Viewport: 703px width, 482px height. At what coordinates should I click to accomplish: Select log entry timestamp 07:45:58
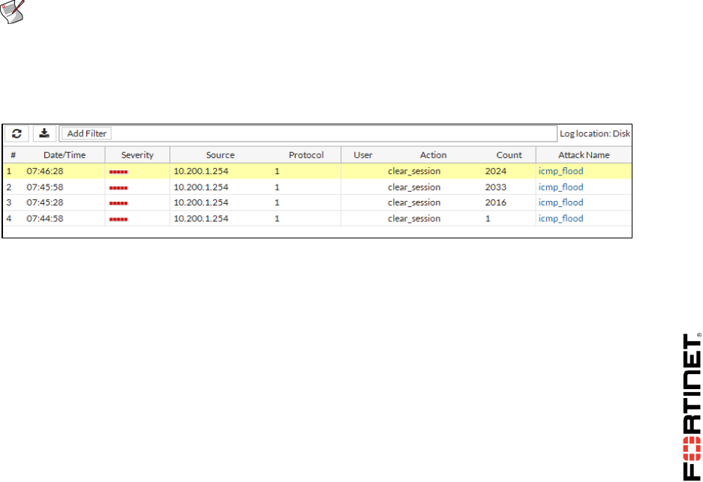[45, 187]
